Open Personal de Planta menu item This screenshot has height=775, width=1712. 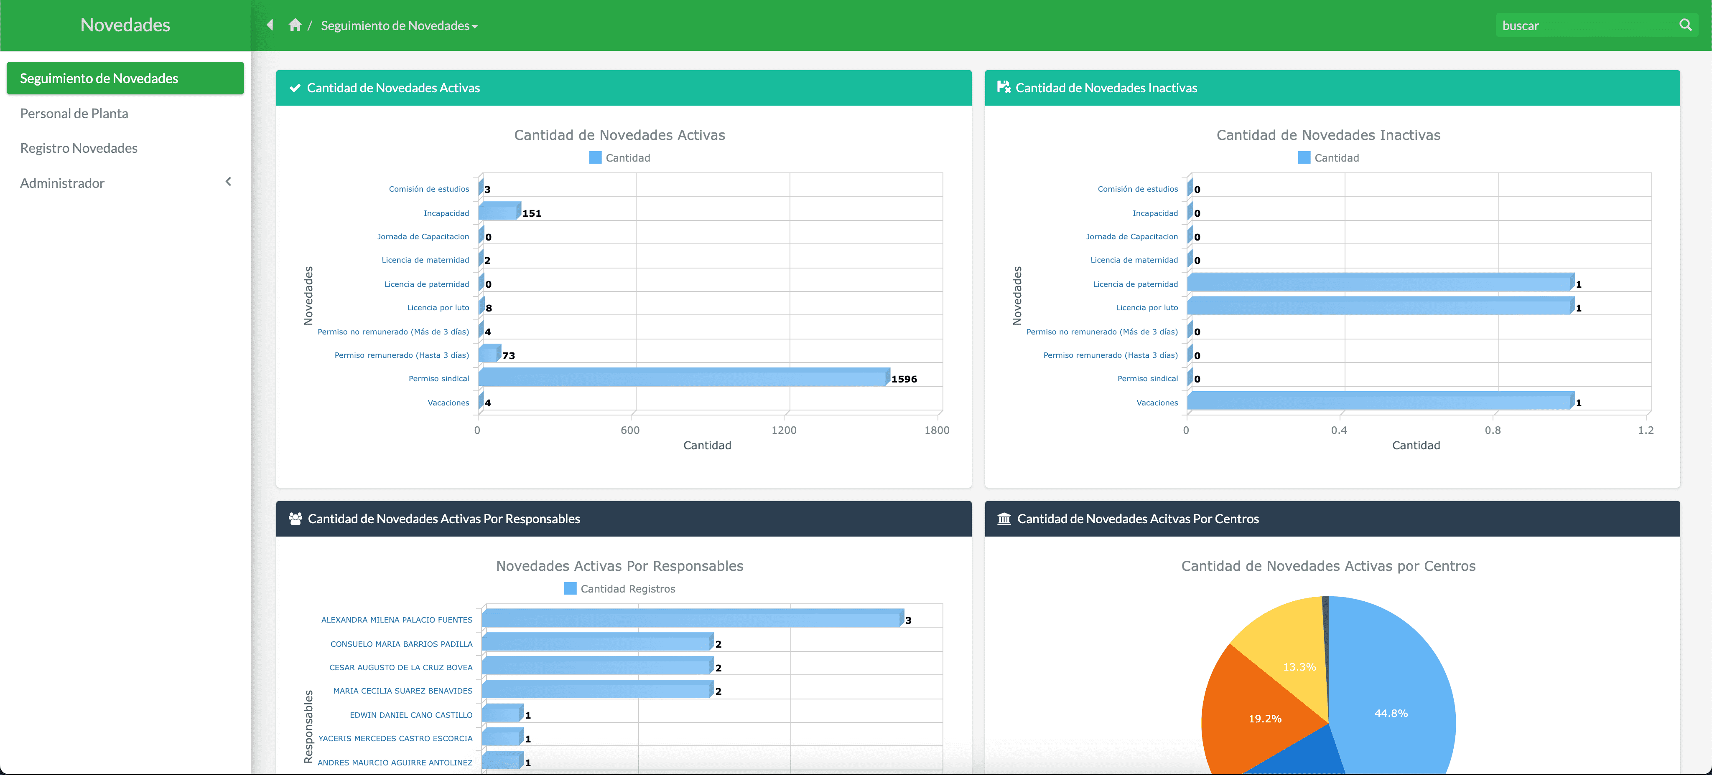74,114
